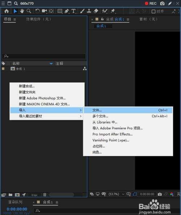Switch to the 渲染队列 tab

click(15, 202)
